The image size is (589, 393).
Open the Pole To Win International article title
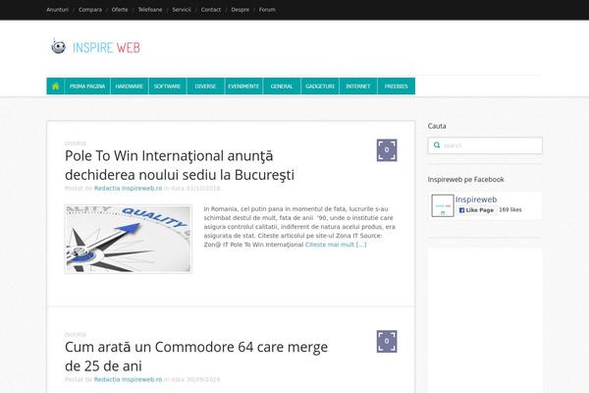coord(180,165)
